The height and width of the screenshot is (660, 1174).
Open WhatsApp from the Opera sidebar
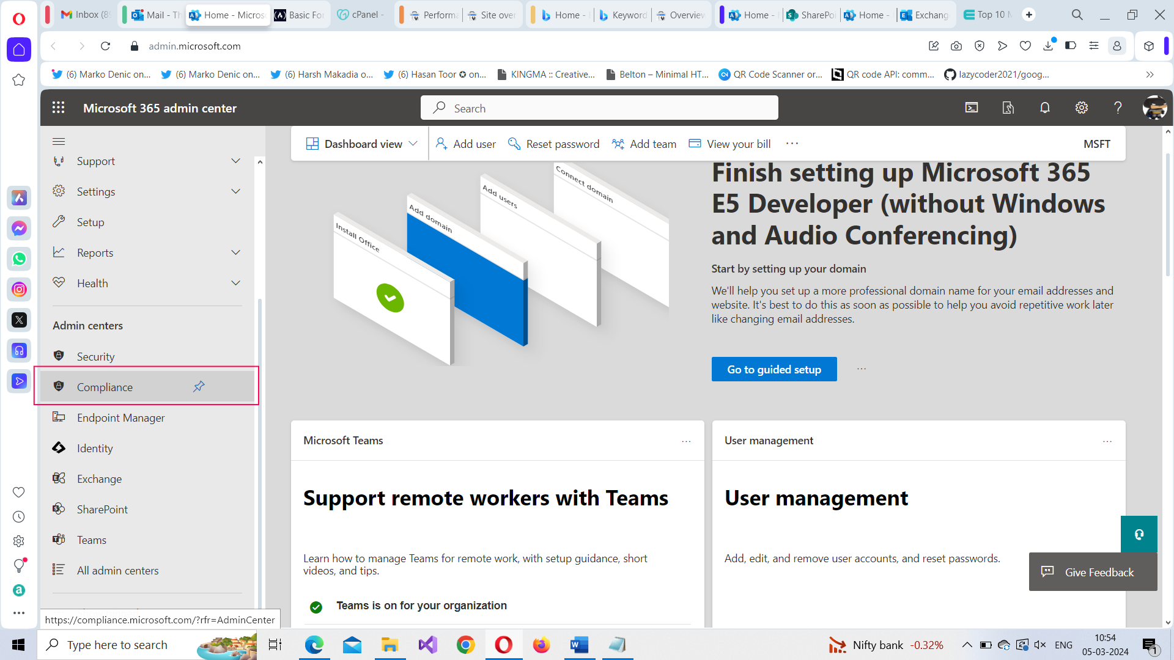click(x=19, y=258)
